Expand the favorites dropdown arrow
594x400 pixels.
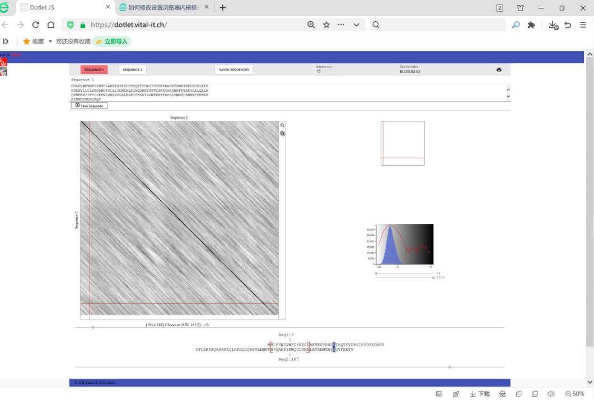click(x=50, y=41)
